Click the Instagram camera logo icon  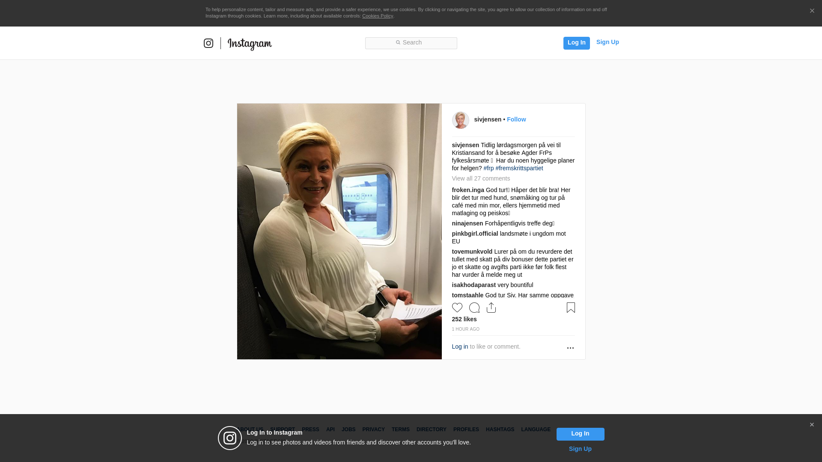(x=208, y=43)
